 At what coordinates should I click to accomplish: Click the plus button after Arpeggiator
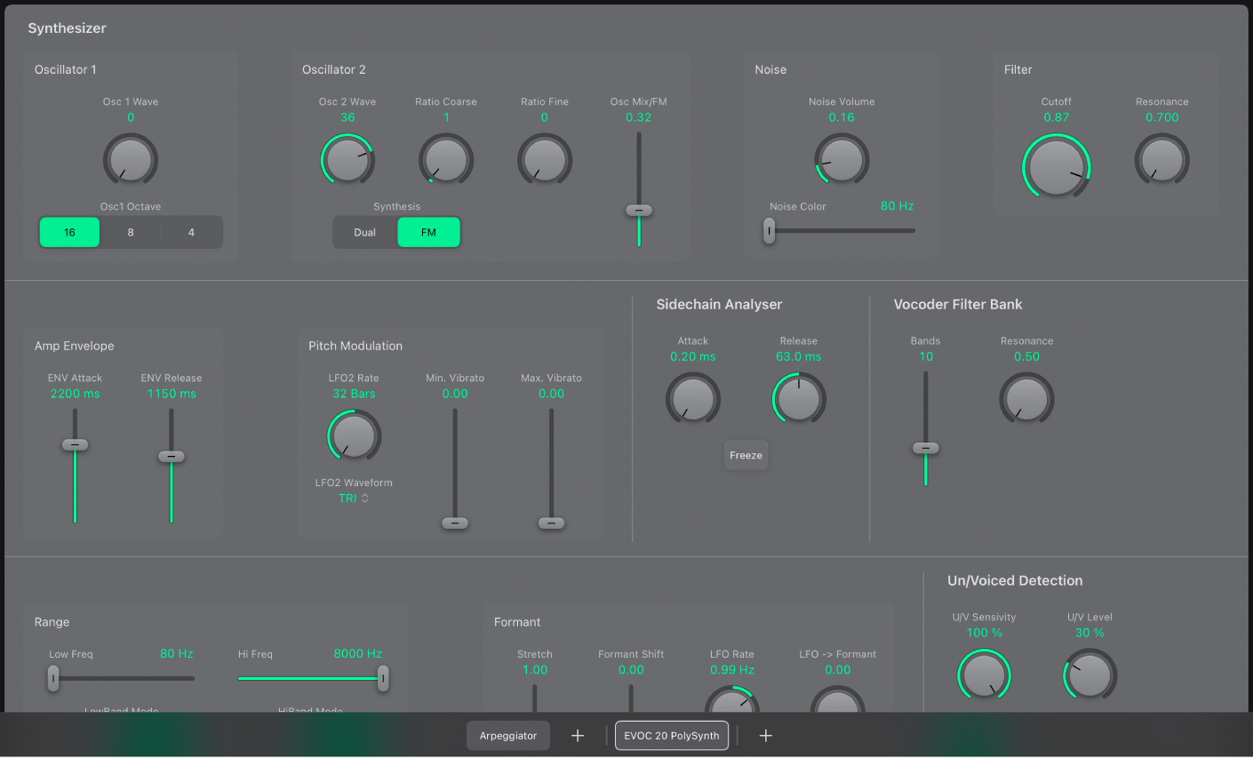click(578, 736)
